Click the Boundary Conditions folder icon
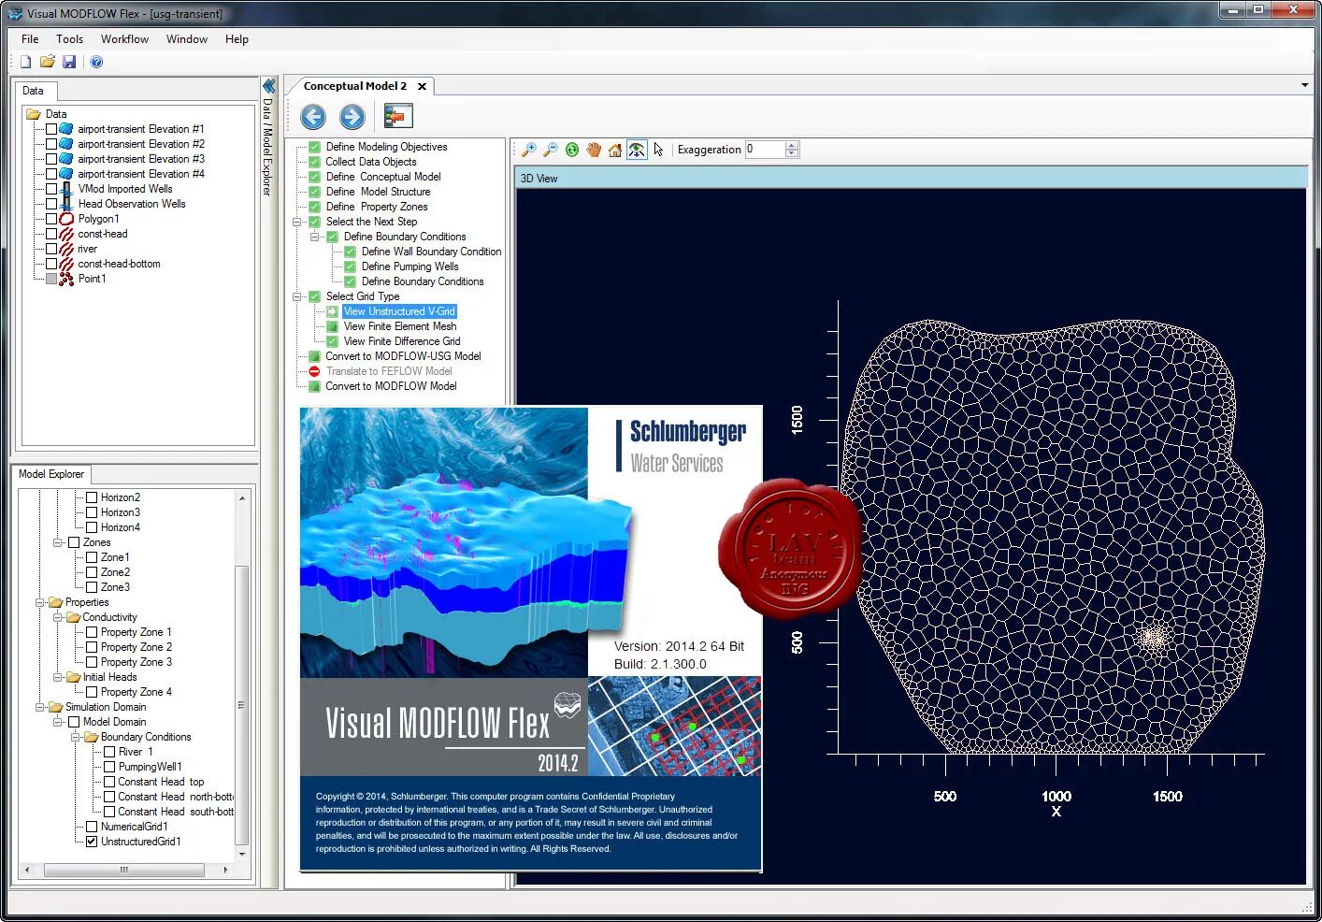 click(91, 737)
